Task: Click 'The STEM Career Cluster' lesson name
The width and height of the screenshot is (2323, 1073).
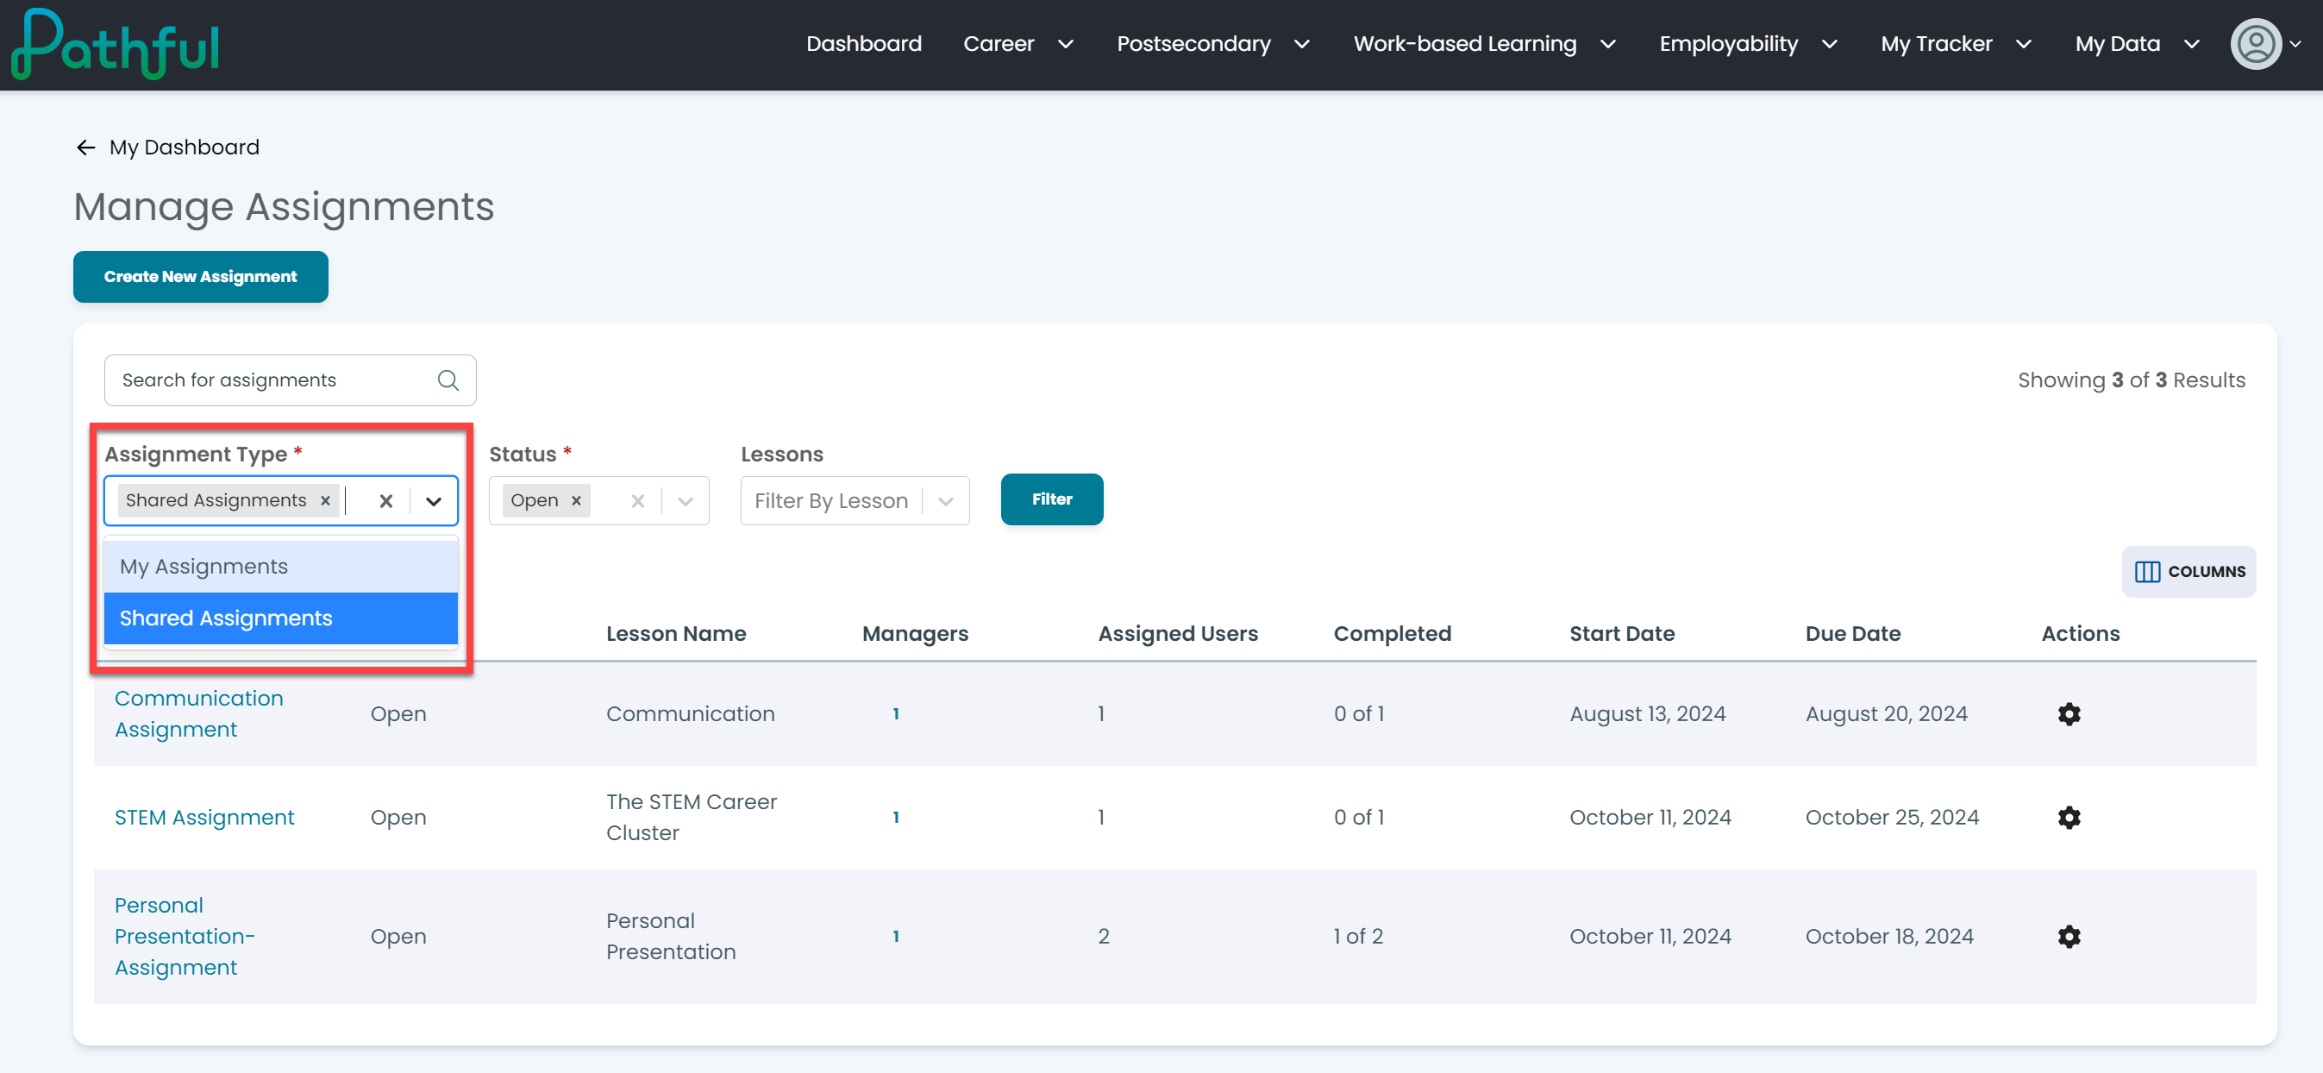Action: pyautogui.click(x=692, y=818)
